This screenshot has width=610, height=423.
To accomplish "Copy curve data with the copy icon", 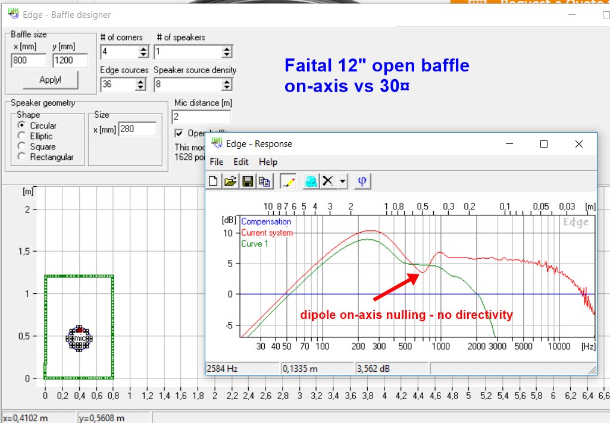I will point(265,181).
